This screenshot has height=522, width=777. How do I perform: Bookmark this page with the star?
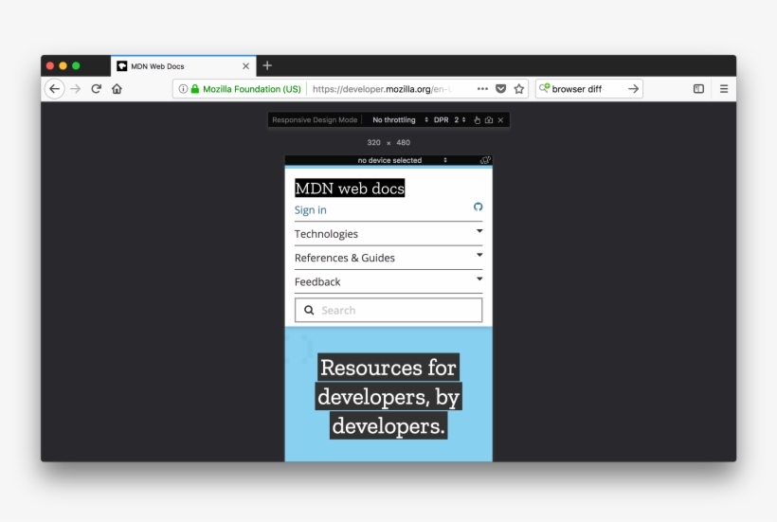[519, 89]
